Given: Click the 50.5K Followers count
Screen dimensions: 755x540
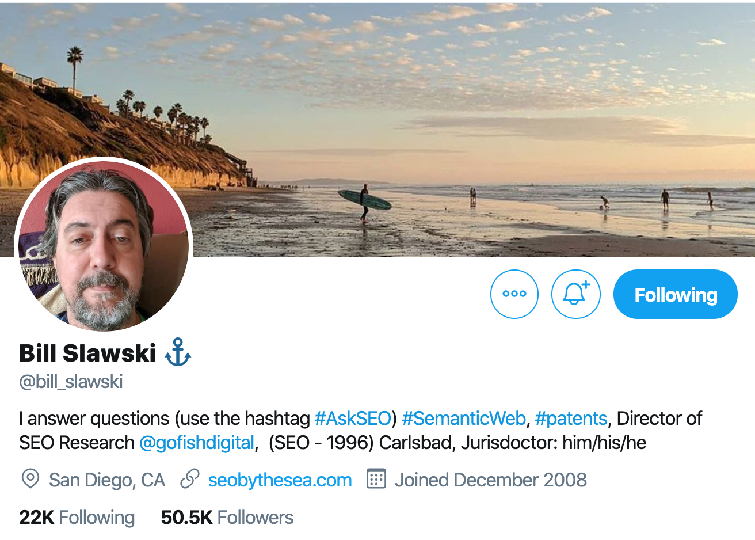Looking at the screenshot, I should 226,517.
